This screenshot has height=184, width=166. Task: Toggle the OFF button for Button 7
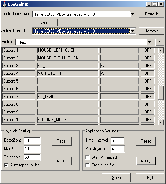pyautogui.click(x=148, y=97)
